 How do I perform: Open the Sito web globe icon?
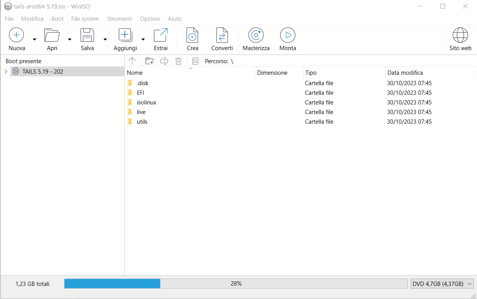[x=460, y=35]
